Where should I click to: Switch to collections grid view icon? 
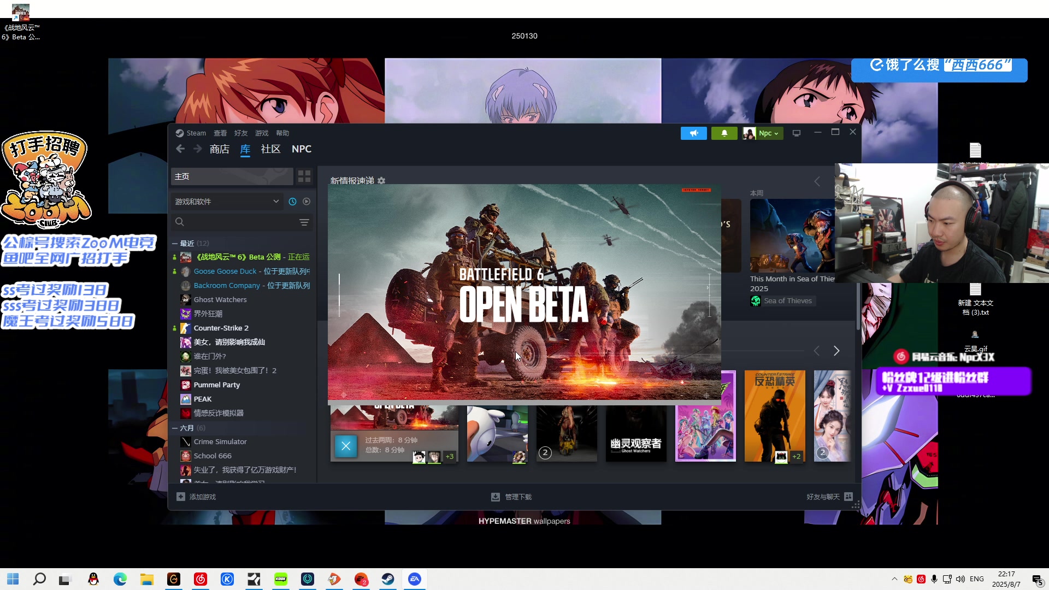304,176
